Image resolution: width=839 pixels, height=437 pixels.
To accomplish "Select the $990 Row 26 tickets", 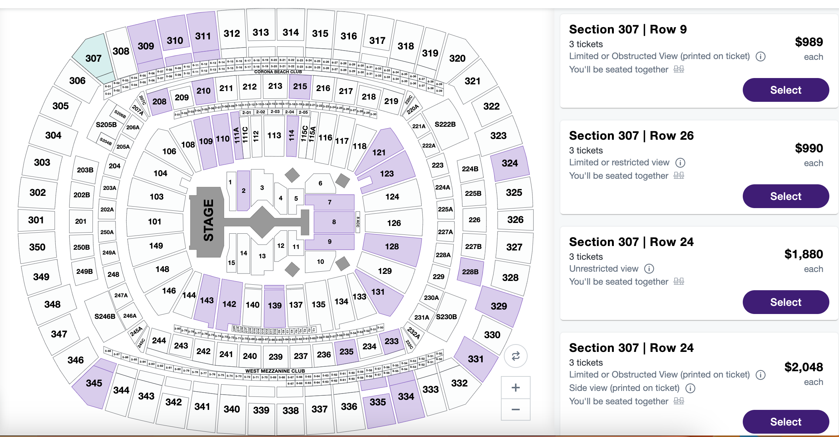I will 785,196.
